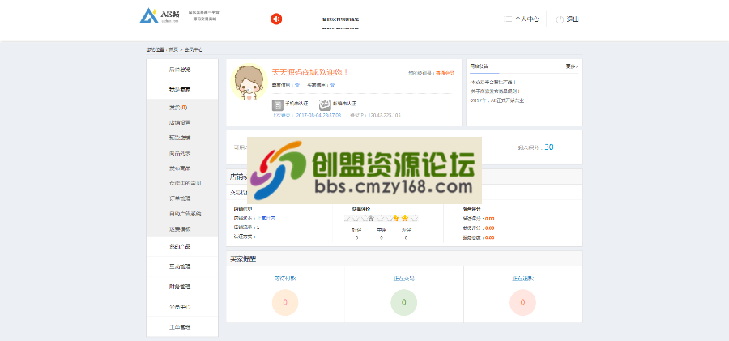The width and height of the screenshot is (729, 341).
Task: Open 店铺设置 in the sidebar
Action: [x=180, y=122]
